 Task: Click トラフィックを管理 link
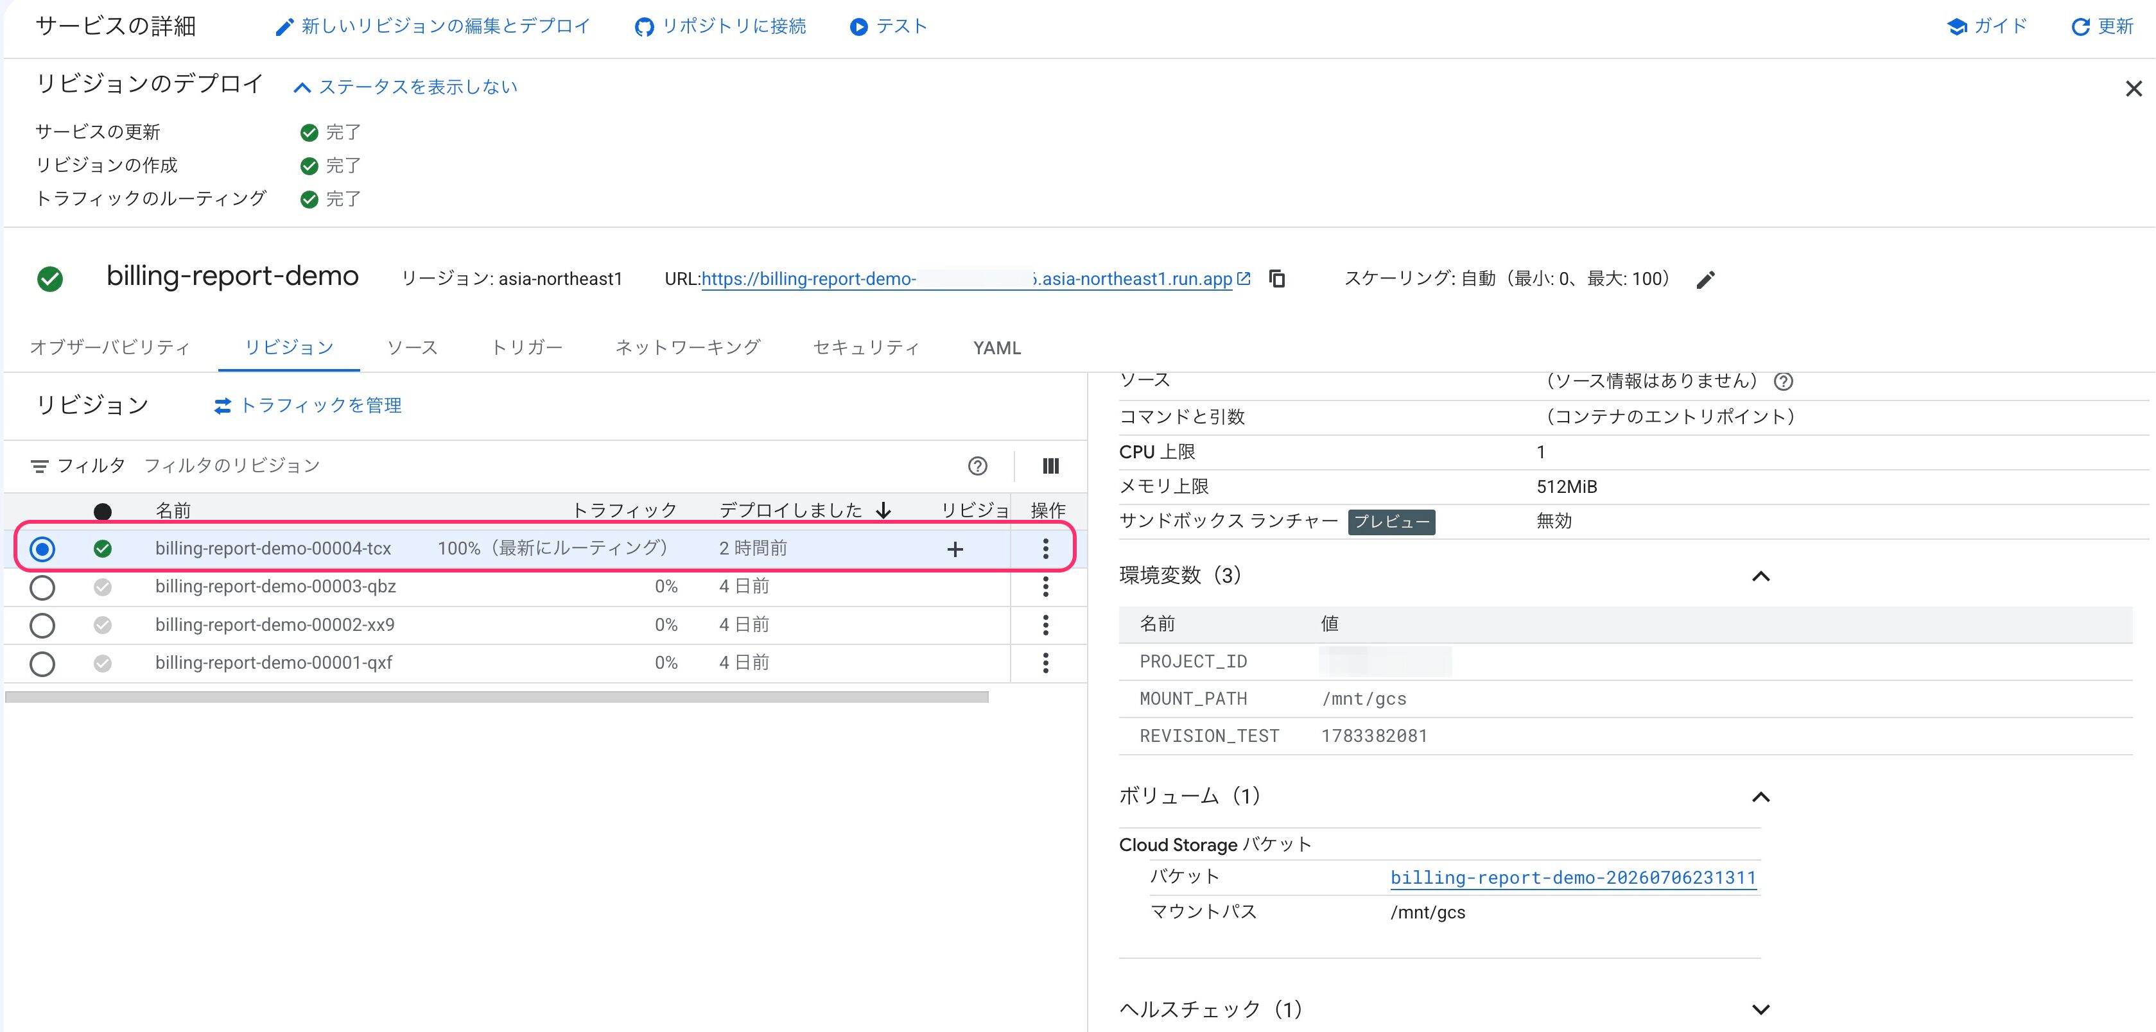[308, 406]
